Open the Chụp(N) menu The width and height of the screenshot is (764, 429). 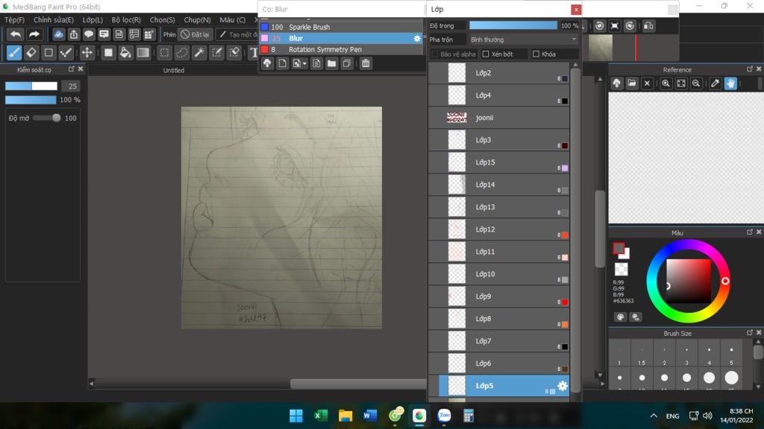pos(197,20)
